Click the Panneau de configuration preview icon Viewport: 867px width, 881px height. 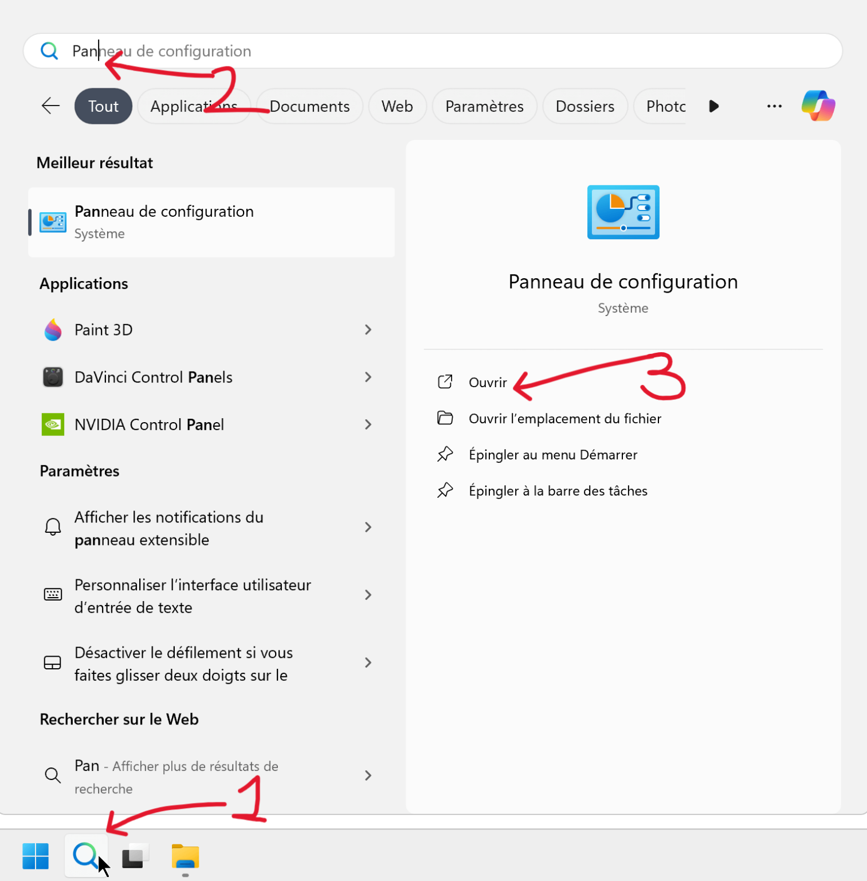tap(623, 212)
